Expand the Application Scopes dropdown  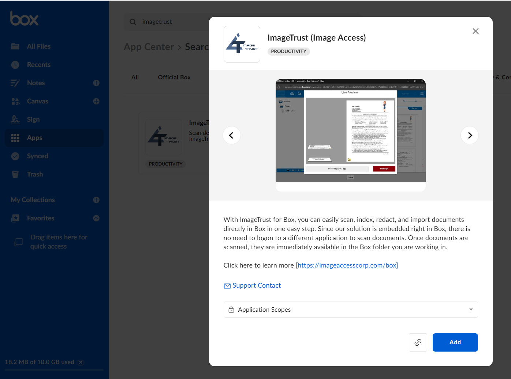tap(350, 310)
